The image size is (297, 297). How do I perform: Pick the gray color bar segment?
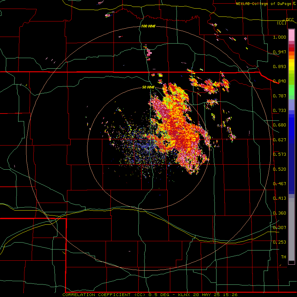click(291, 229)
